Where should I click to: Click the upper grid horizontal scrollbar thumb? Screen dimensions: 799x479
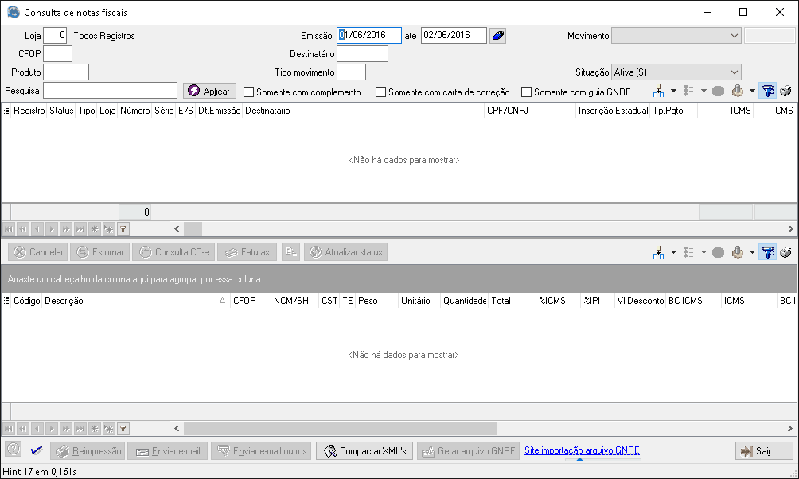coord(193,229)
